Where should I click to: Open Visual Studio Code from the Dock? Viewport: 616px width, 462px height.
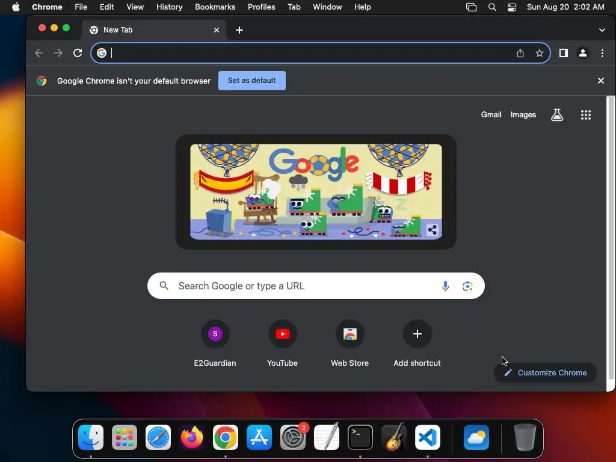(428, 437)
